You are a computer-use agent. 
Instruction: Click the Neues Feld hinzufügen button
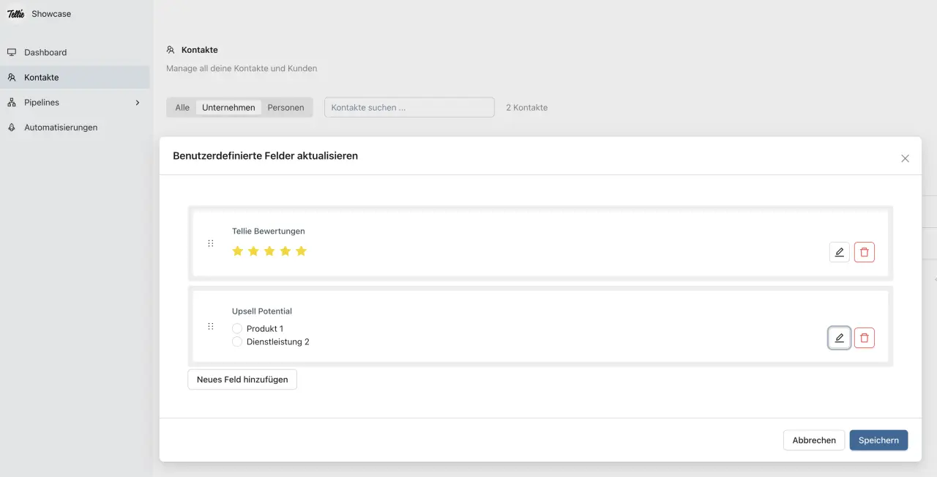[x=242, y=379]
